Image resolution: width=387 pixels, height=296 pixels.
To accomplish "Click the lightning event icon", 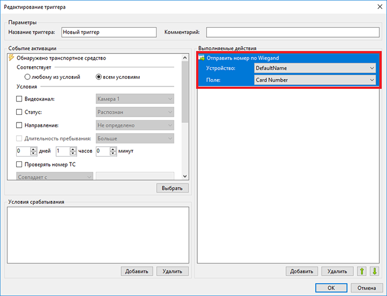I will [x=12, y=58].
